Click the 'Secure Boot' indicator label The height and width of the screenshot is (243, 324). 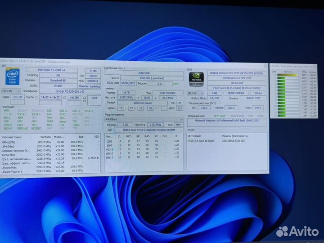coord(237,116)
